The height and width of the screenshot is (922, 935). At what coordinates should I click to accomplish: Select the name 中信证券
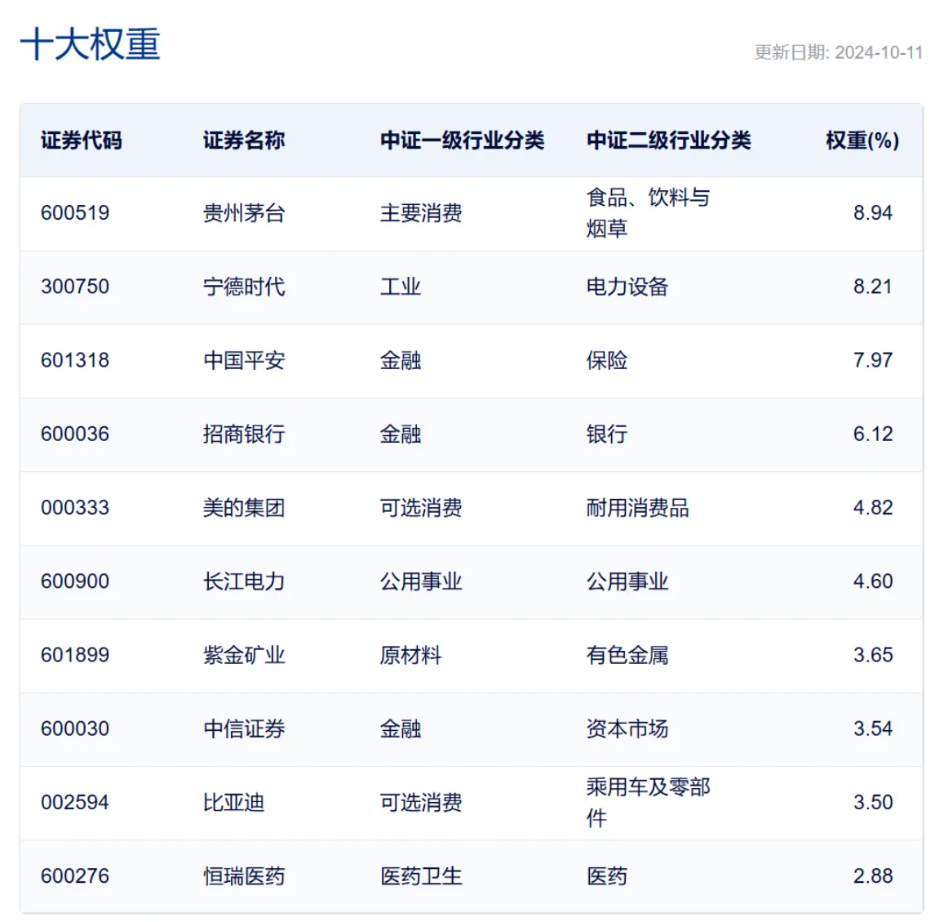[x=244, y=729]
